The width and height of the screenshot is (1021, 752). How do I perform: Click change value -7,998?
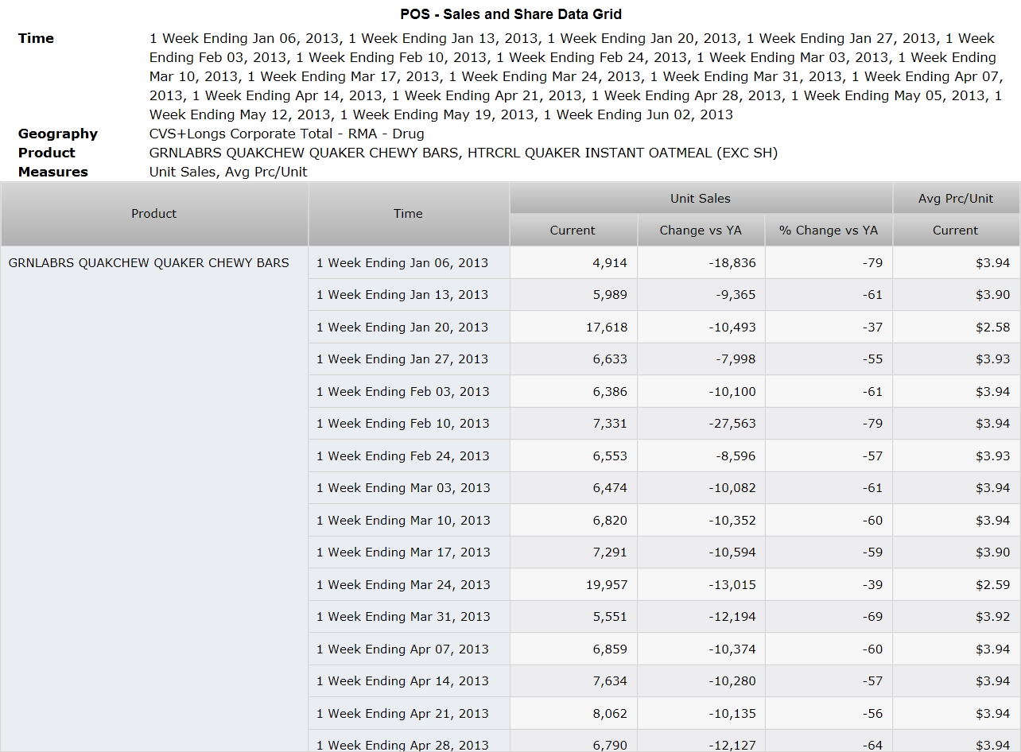736,359
